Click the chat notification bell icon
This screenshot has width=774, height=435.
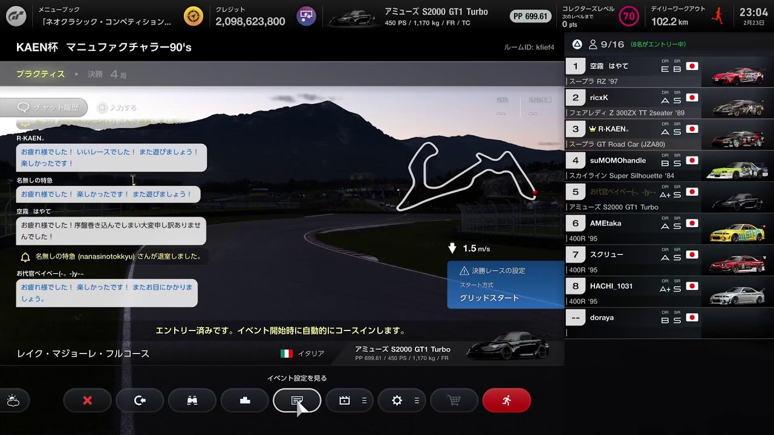pyautogui.click(x=25, y=257)
